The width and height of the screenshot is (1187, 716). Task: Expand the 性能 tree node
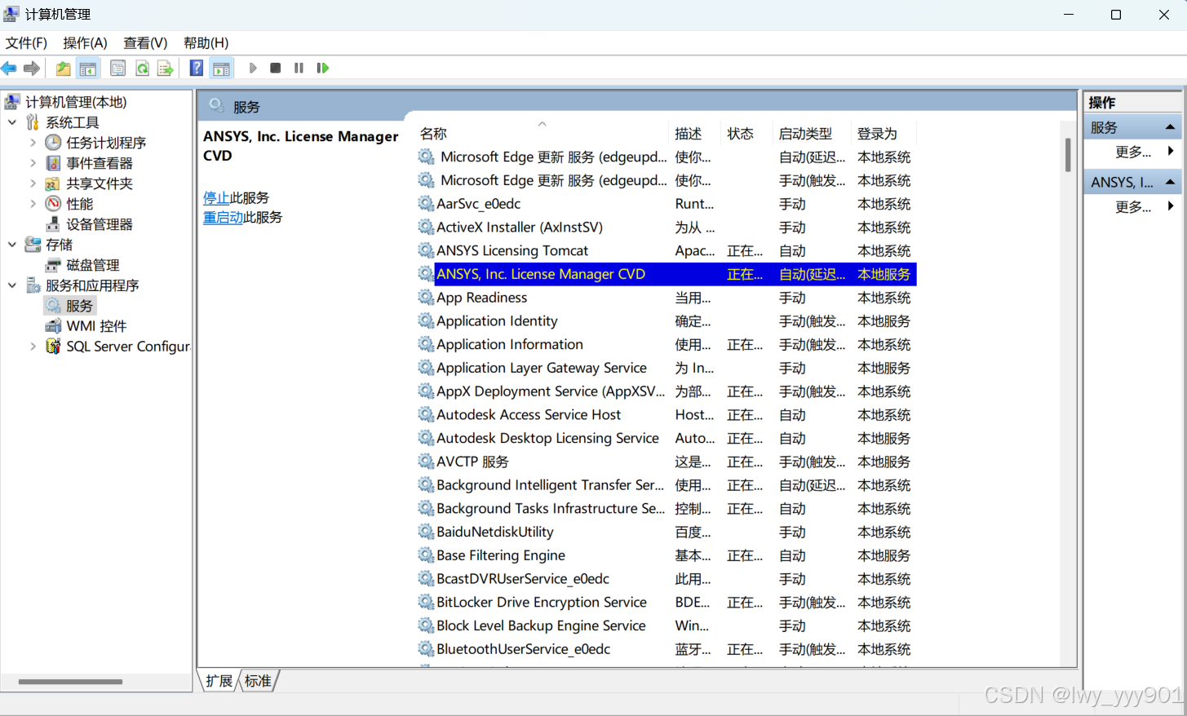coord(33,204)
